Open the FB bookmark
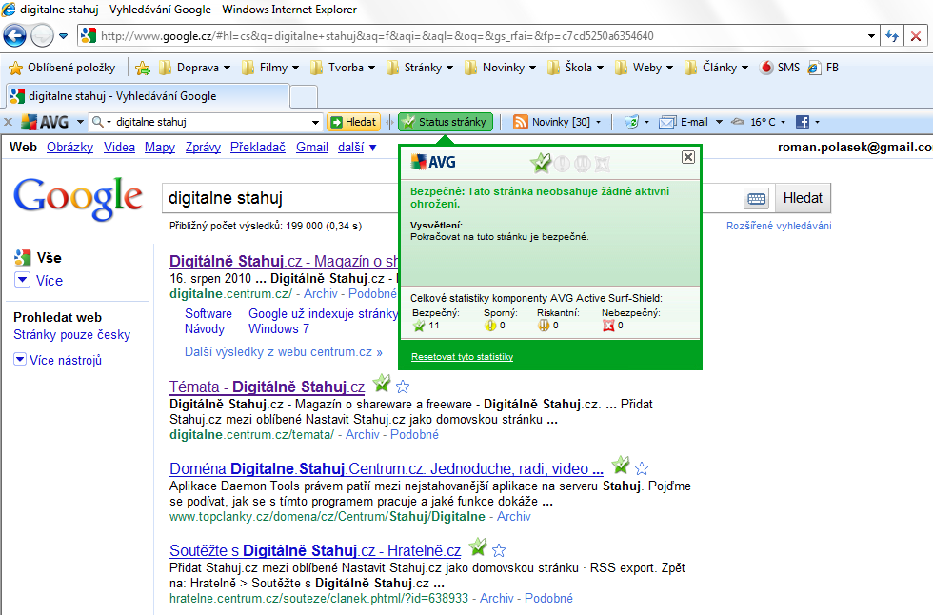 pyautogui.click(x=824, y=68)
